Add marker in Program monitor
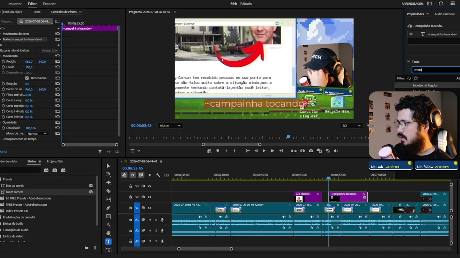This screenshot has height=258, width=460. (x=217, y=151)
